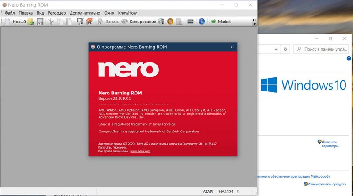Viewport: 353px width, 196px height.
Task: Expand the toolbar overflow chevron
Action: pos(255,21)
